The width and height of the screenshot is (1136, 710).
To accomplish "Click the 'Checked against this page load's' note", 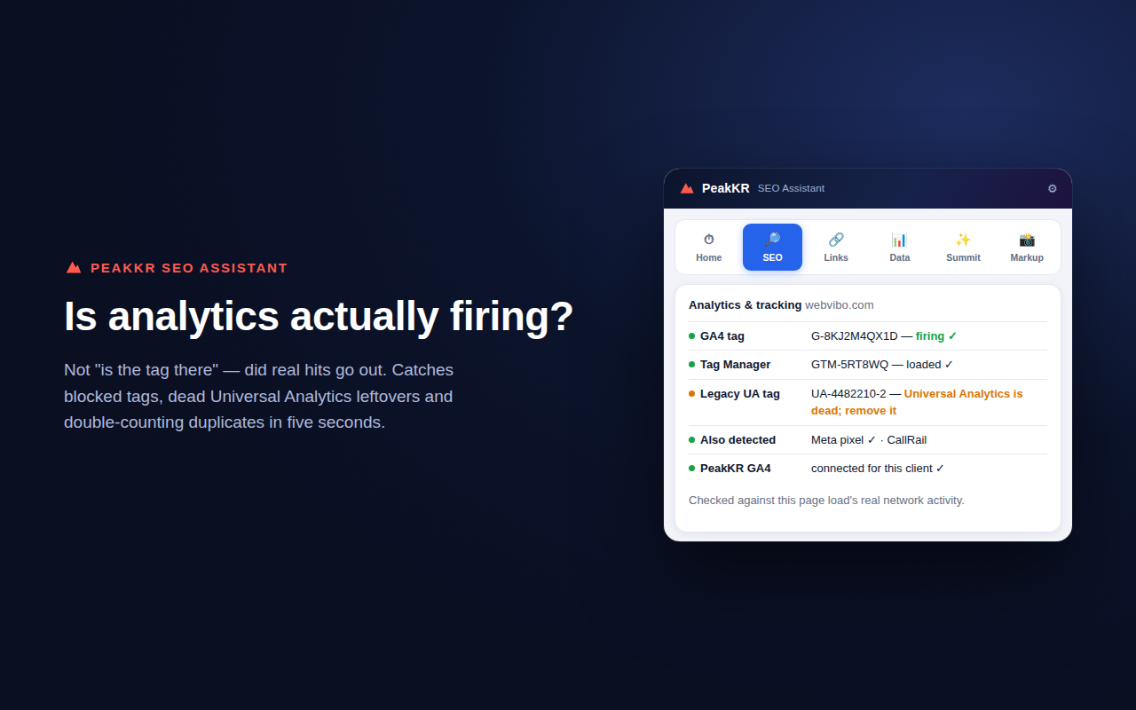I will click(826, 500).
